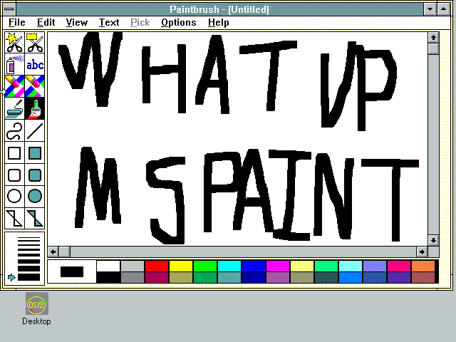
Task: Choose the Paint Roller fill tool
Action: click(x=14, y=108)
